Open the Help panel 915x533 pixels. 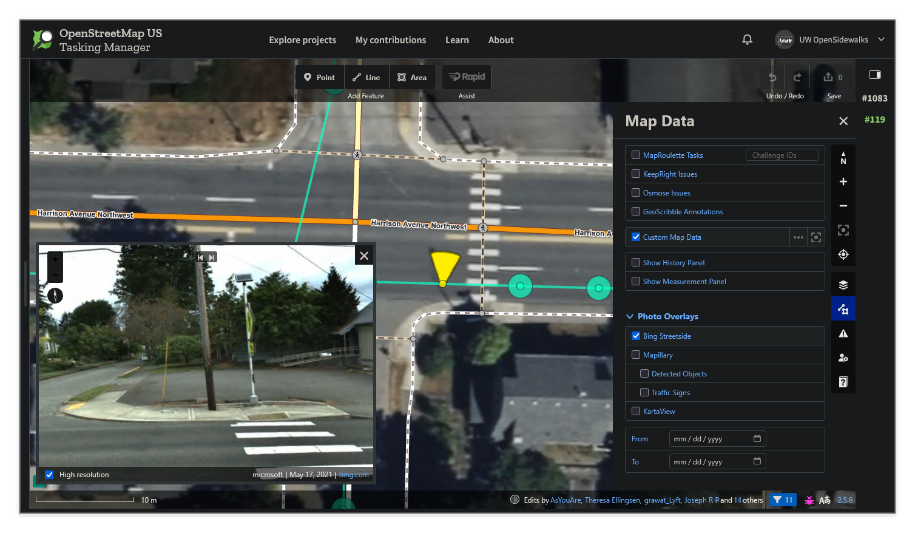(843, 381)
